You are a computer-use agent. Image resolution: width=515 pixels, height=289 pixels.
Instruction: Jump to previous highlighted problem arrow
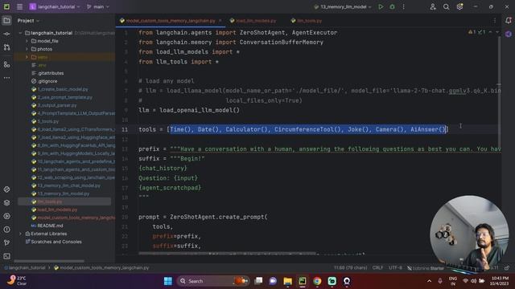coord(490,32)
